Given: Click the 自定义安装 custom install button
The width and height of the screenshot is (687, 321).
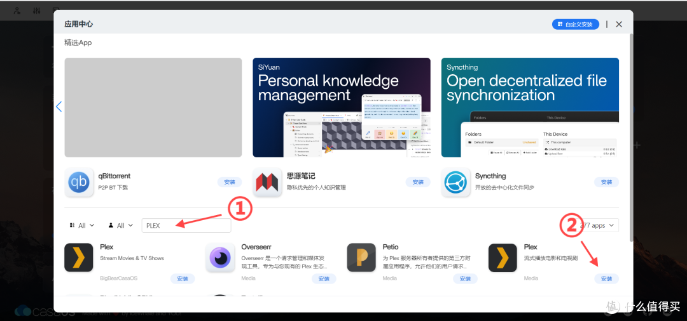Looking at the screenshot, I should pyautogui.click(x=575, y=25).
